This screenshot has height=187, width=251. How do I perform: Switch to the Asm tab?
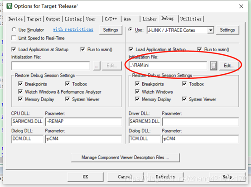[x=127, y=19]
